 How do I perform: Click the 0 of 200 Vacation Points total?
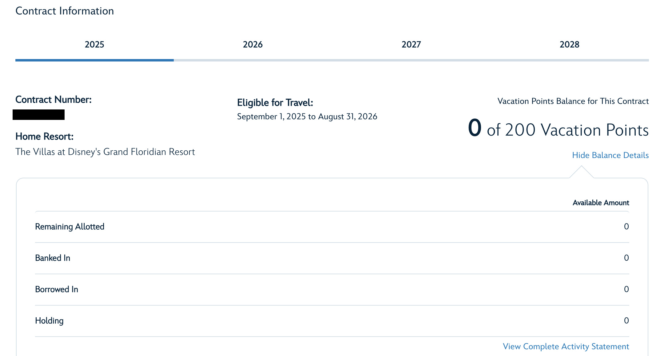558,129
